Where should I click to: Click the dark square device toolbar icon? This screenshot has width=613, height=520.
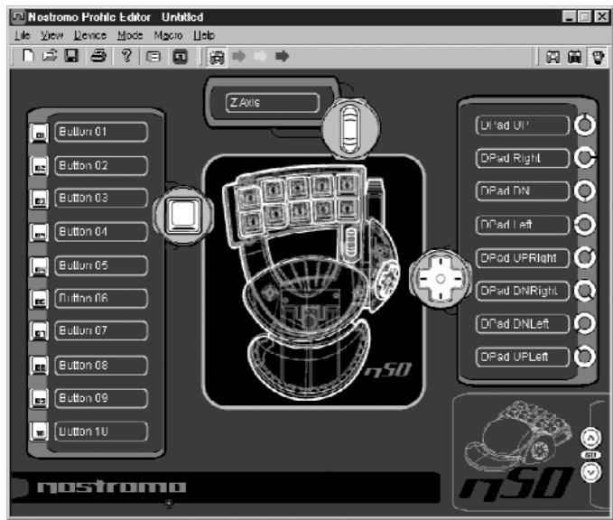click(x=181, y=57)
